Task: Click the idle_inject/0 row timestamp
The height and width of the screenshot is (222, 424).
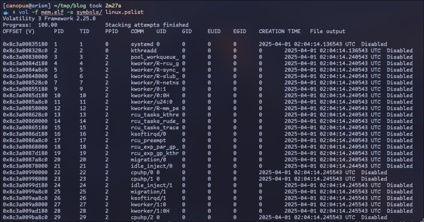Action: tap(332, 166)
